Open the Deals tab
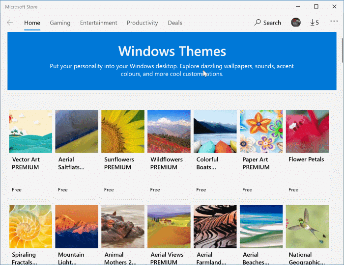 (175, 23)
